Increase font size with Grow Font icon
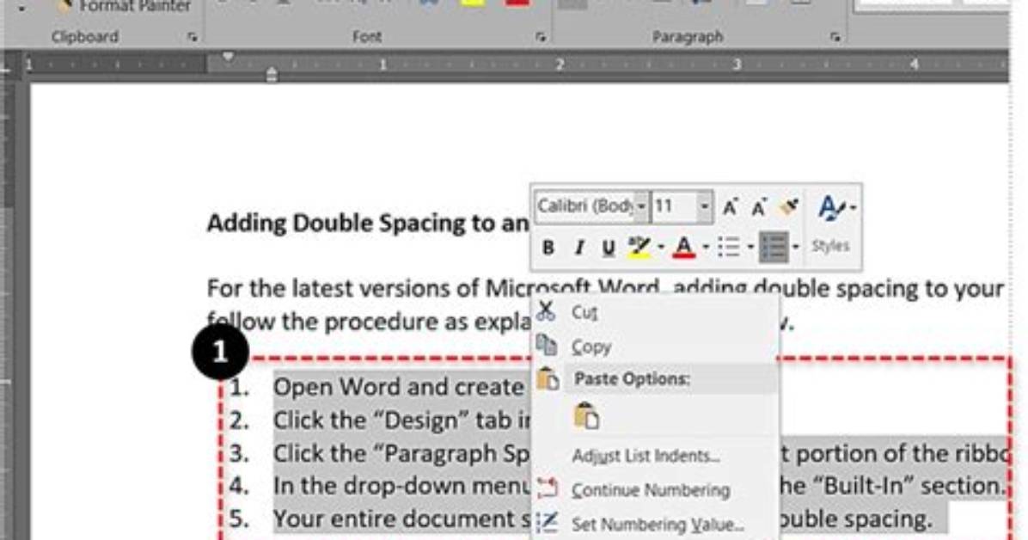The image size is (1028, 540). pos(731,207)
